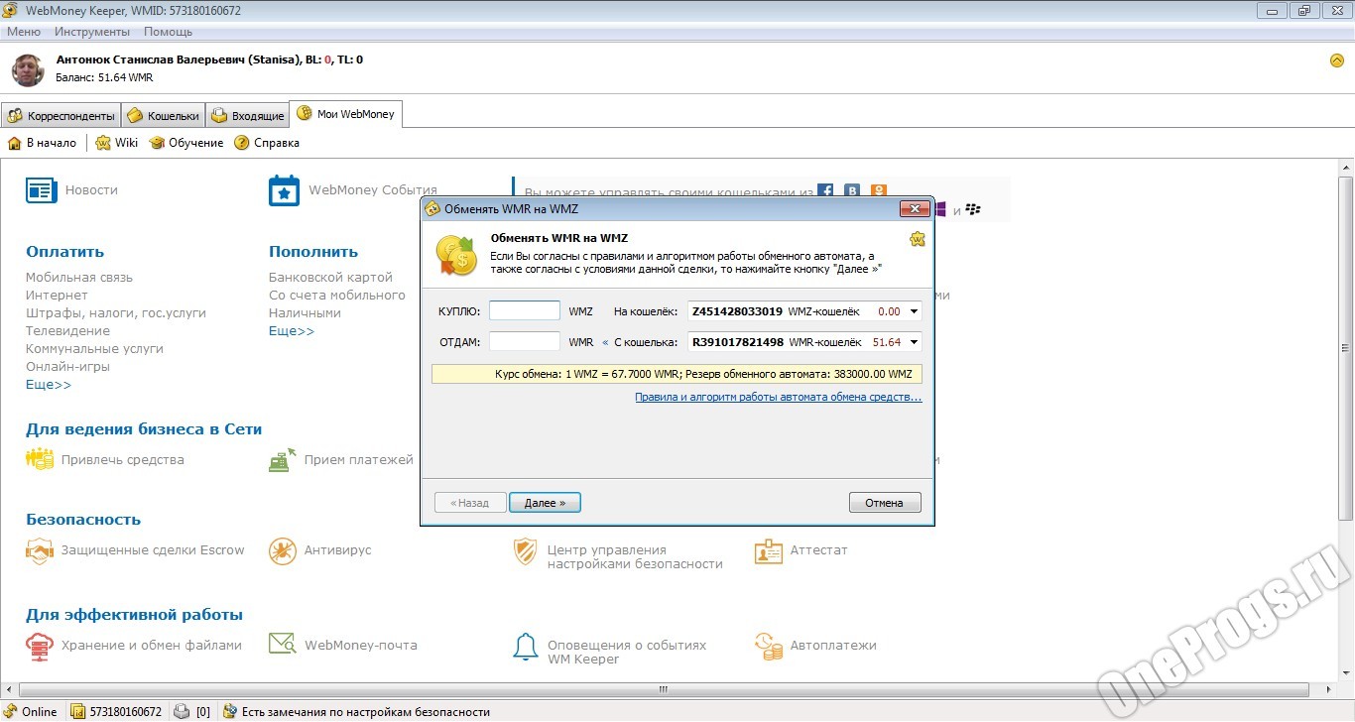
Task: Open Штрафы, налоги, гос.услуги link
Action: 116,313
